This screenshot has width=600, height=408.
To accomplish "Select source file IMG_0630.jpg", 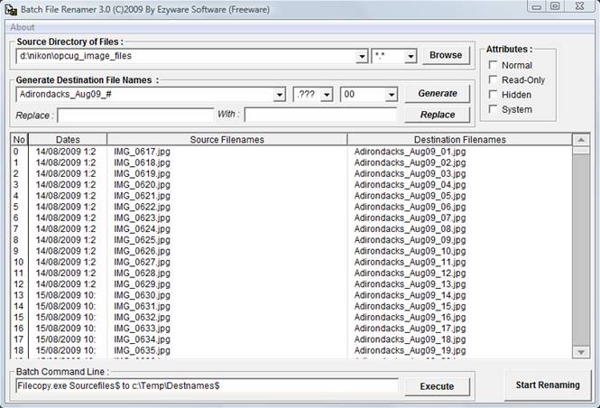I will tap(142, 295).
